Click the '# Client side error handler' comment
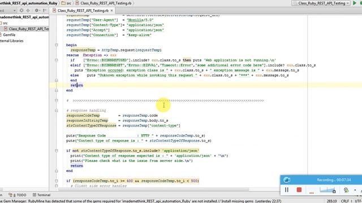The width and height of the screenshot is (362, 203). 98,186
